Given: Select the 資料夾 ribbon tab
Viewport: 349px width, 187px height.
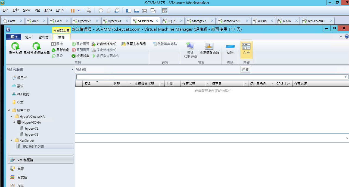Looking at the screenshot, I should 43,37.
